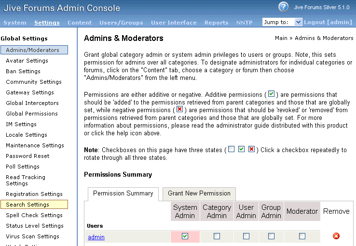Open Global Interceptors in sidebar

[32, 103]
